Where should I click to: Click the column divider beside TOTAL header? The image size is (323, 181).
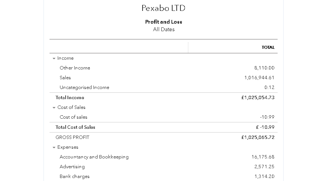(x=188, y=48)
